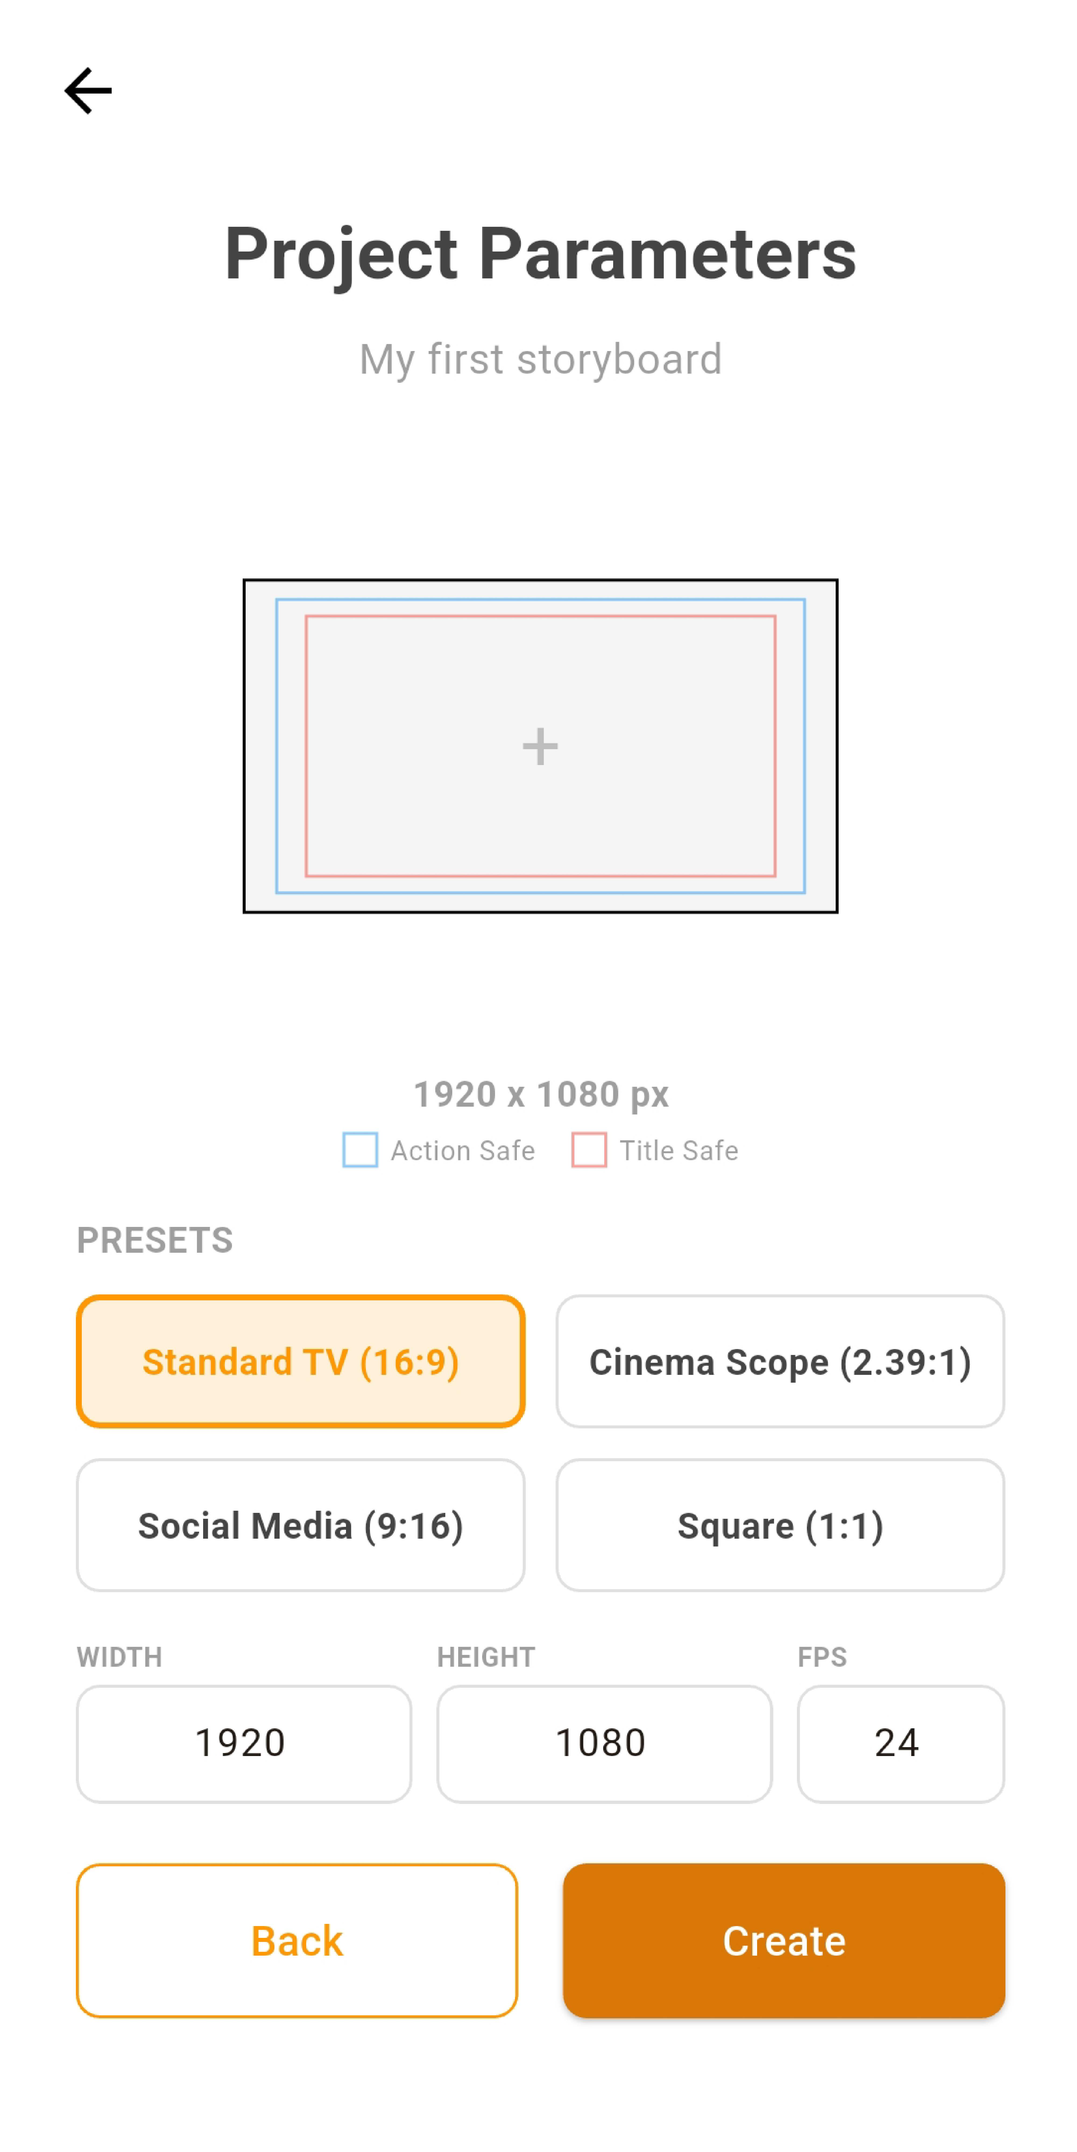The image size is (1077, 2152).
Task: Click the storyboard preview thumbnail area
Action: click(540, 745)
